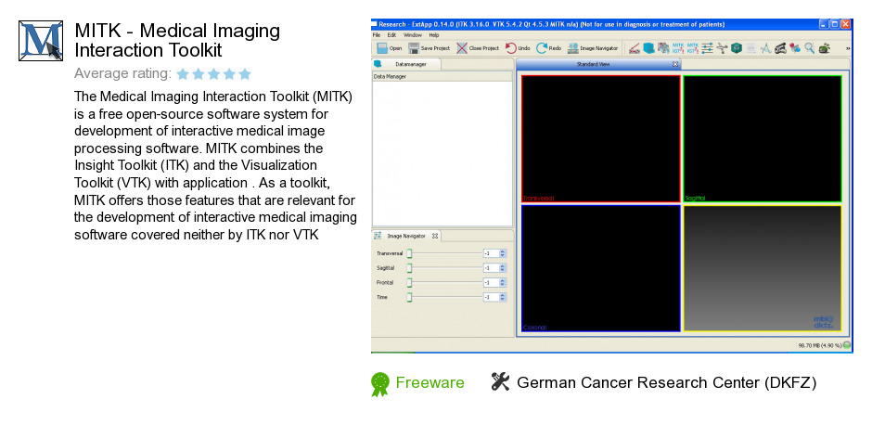Click the Undo arrow icon
The height and width of the screenshot is (425, 872).
pos(510,48)
